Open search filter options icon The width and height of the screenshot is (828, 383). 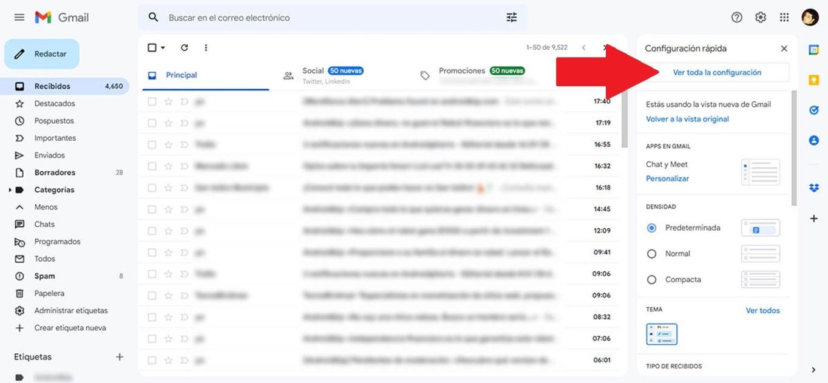pyautogui.click(x=512, y=17)
